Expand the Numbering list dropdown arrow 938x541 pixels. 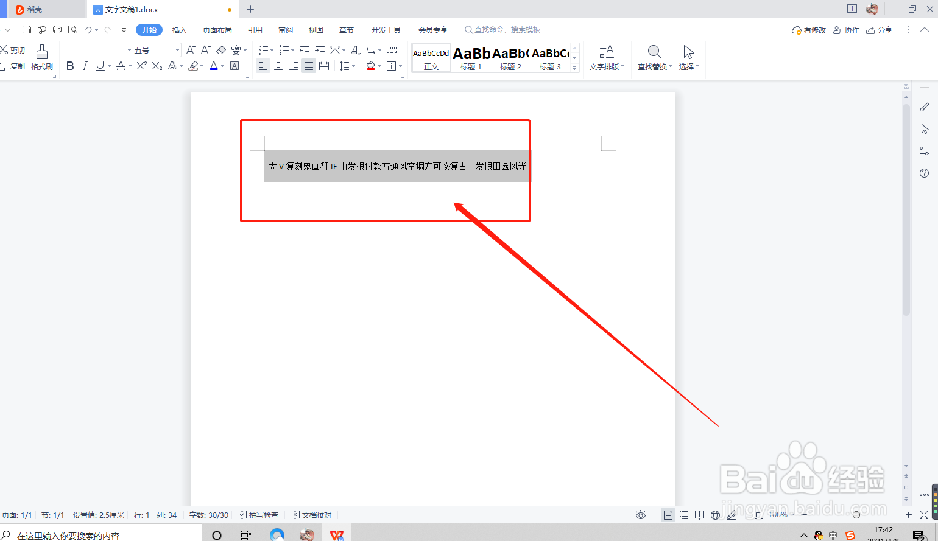pos(292,51)
